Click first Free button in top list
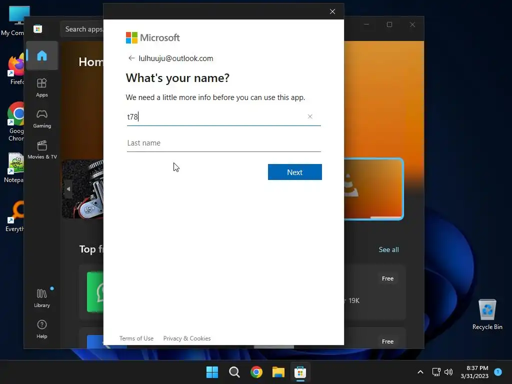The height and width of the screenshot is (384, 512). coord(387,278)
